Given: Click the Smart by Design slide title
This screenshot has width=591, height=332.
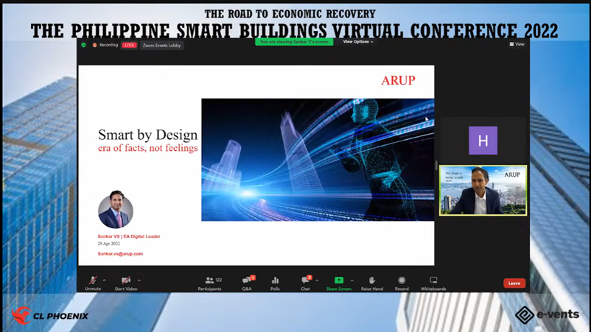Looking at the screenshot, I should point(147,135).
